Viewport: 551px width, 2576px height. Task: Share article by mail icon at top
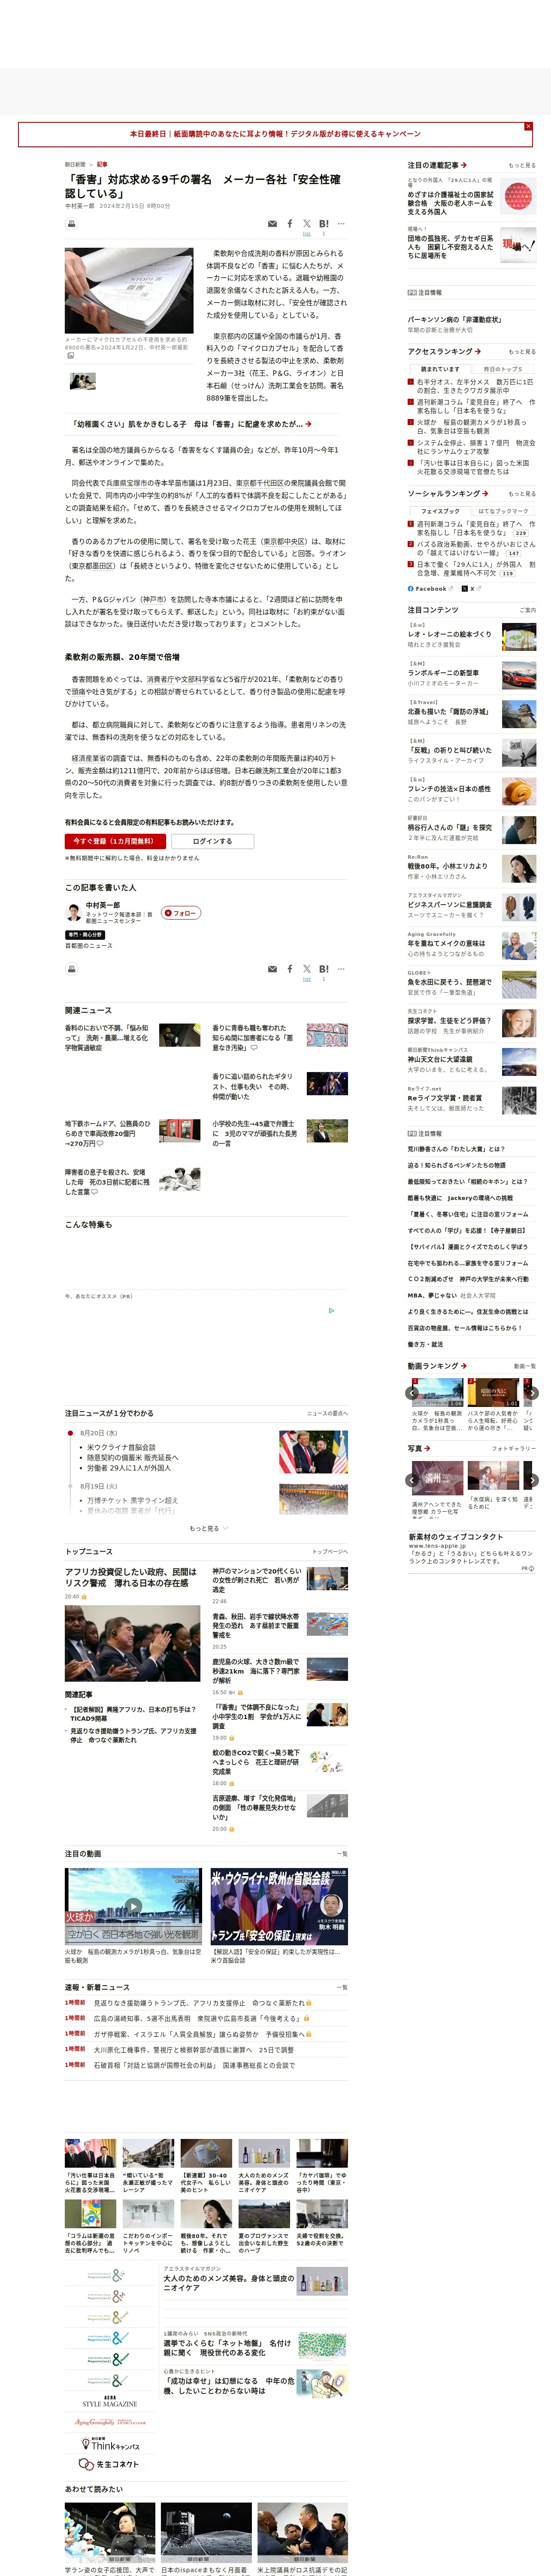pyautogui.click(x=272, y=224)
